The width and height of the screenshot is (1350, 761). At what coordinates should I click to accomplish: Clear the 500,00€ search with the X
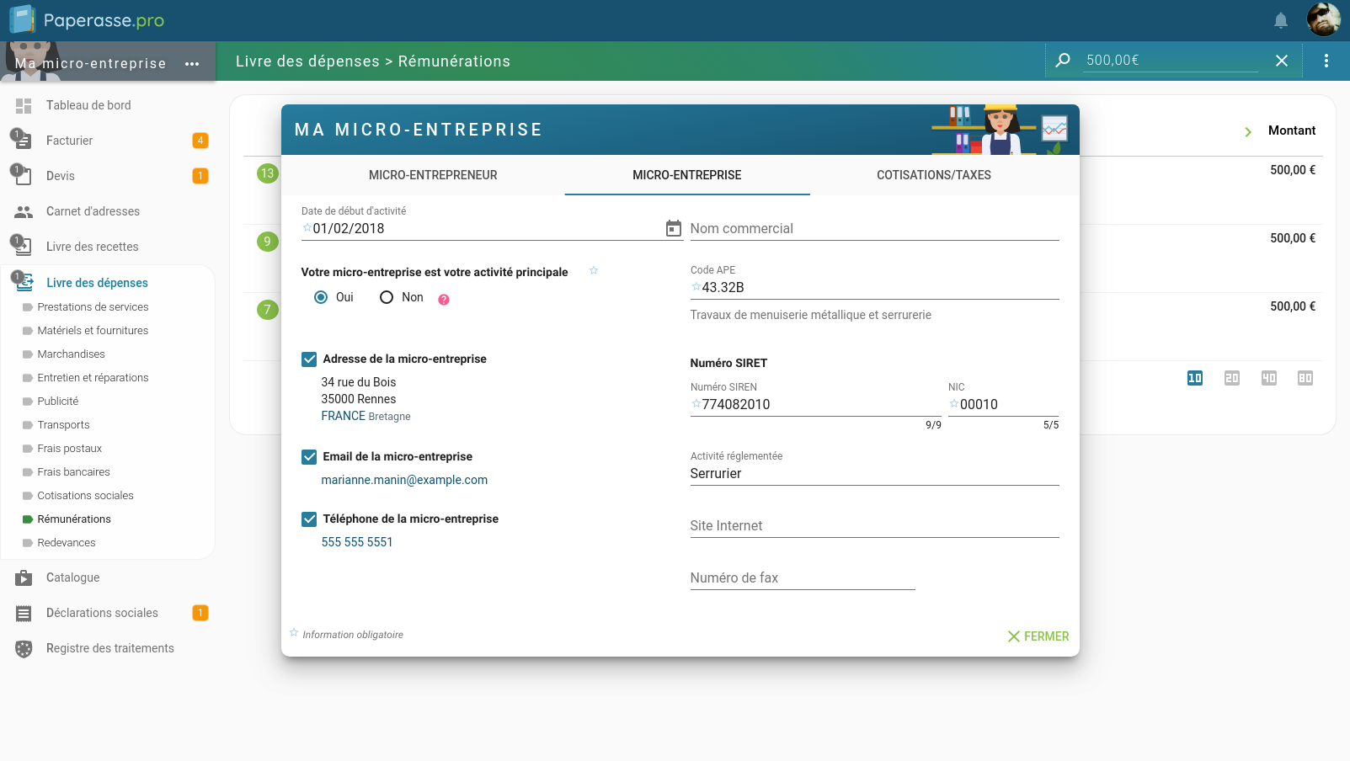click(1281, 61)
